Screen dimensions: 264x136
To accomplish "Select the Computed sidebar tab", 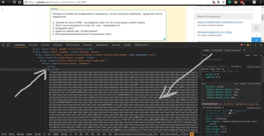I will pos(217,50).
